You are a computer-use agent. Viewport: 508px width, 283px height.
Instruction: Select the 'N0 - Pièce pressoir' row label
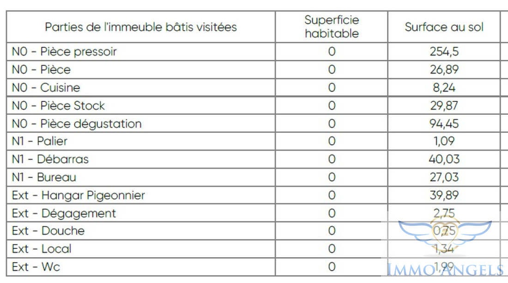coord(64,52)
